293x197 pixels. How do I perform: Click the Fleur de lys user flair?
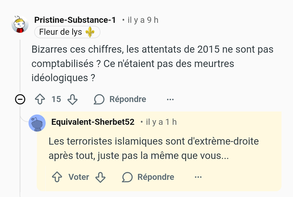coord(67,32)
